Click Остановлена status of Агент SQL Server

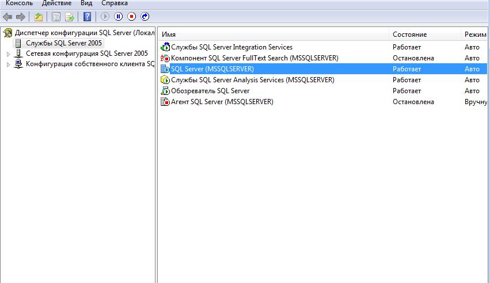coord(413,102)
